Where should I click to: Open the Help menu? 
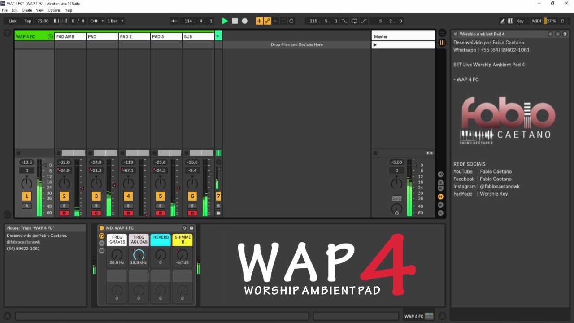[x=68, y=10]
